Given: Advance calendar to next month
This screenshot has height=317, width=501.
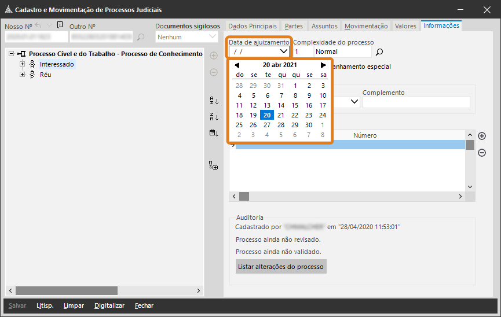Looking at the screenshot, I should 323,65.
